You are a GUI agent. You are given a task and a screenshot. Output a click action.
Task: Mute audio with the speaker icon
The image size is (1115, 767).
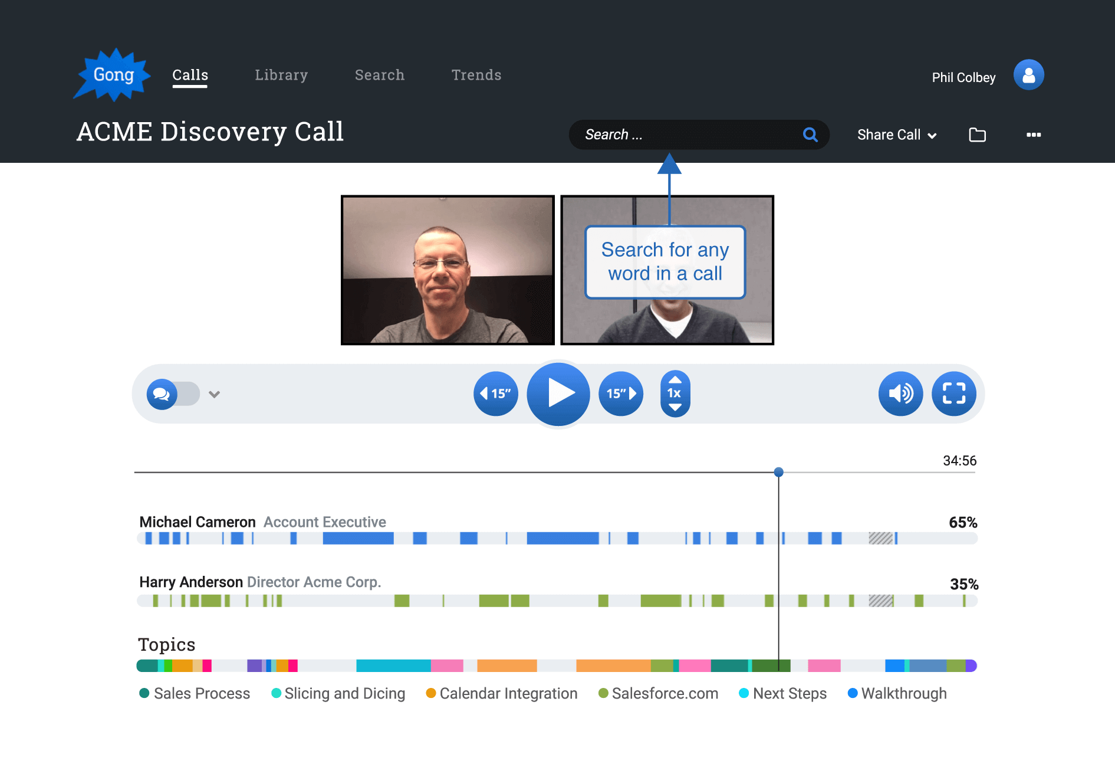(x=900, y=394)
